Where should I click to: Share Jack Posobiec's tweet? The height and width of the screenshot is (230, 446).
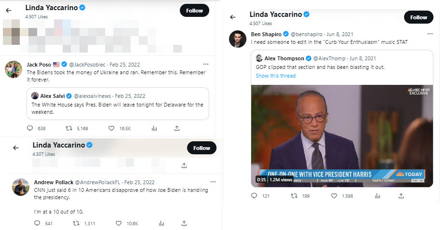[177, 128]
